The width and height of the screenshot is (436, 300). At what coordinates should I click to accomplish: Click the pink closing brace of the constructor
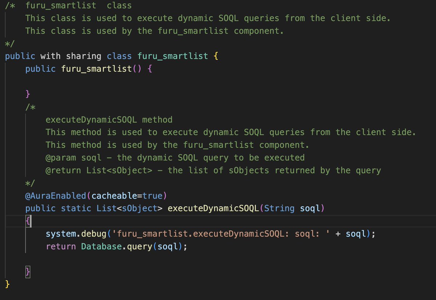28,94
